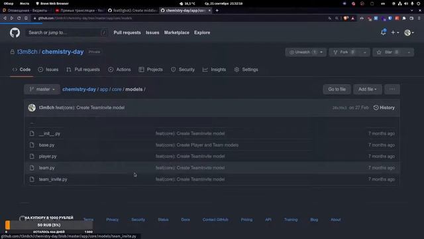
Task: Open the three-dot more options button
Action: click(x=392, y=89)
